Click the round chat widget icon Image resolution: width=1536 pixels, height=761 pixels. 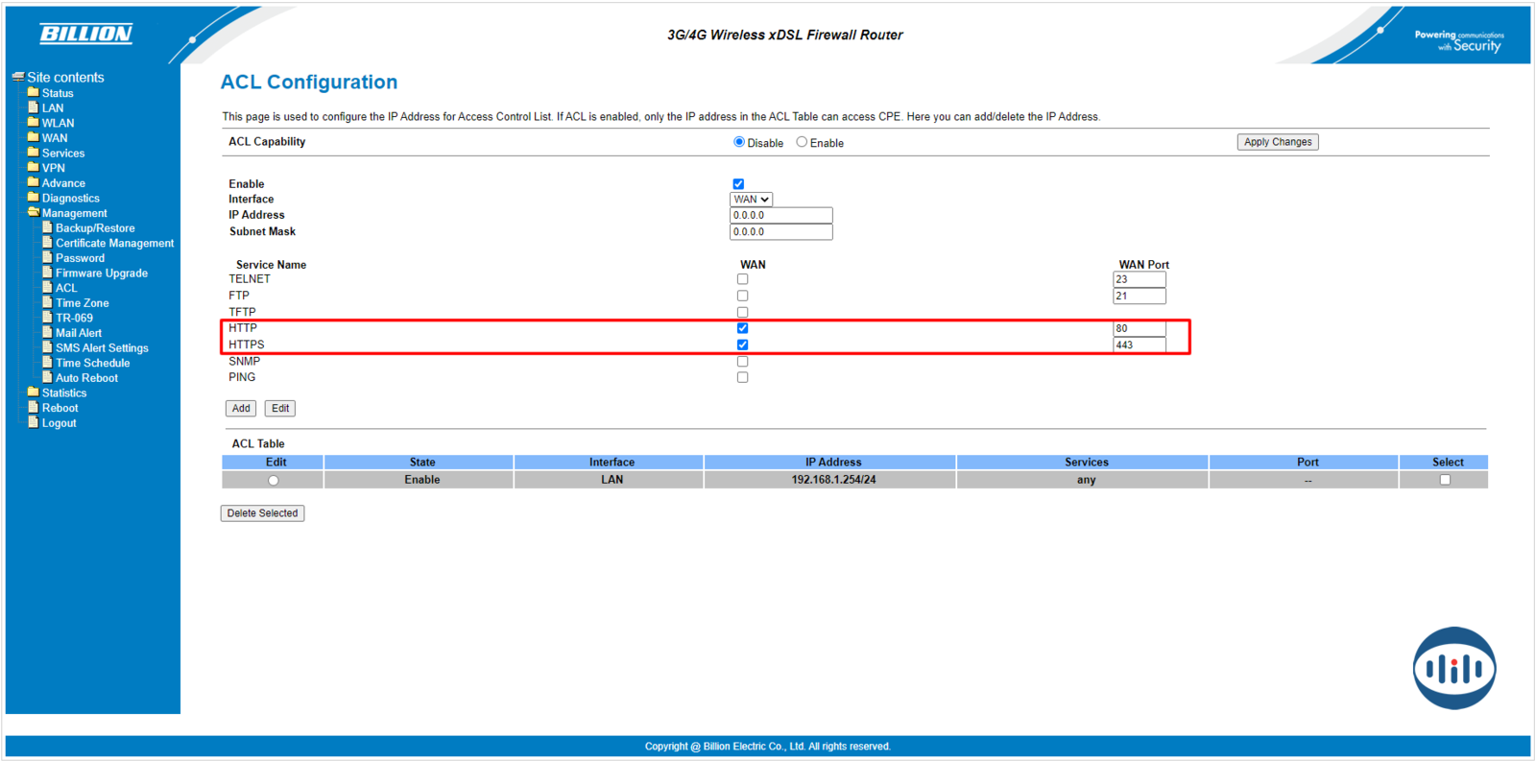(x=1453, y=668)
